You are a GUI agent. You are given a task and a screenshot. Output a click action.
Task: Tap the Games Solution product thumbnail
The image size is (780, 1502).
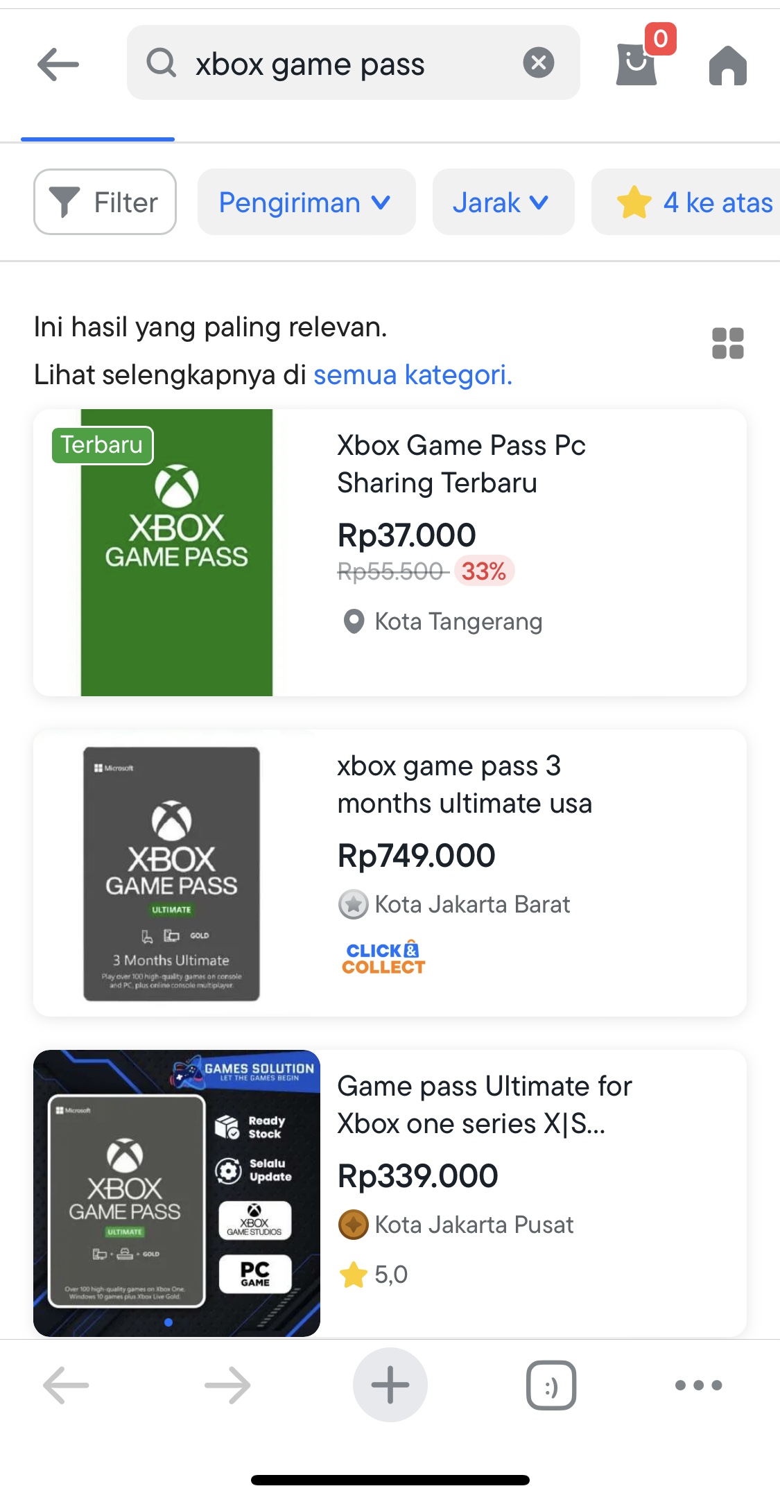(177, 1193)
